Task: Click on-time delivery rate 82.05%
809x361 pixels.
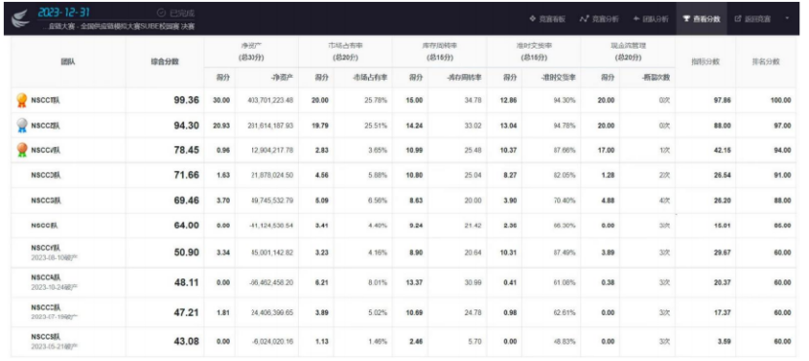Action: [x=565, y=175]
